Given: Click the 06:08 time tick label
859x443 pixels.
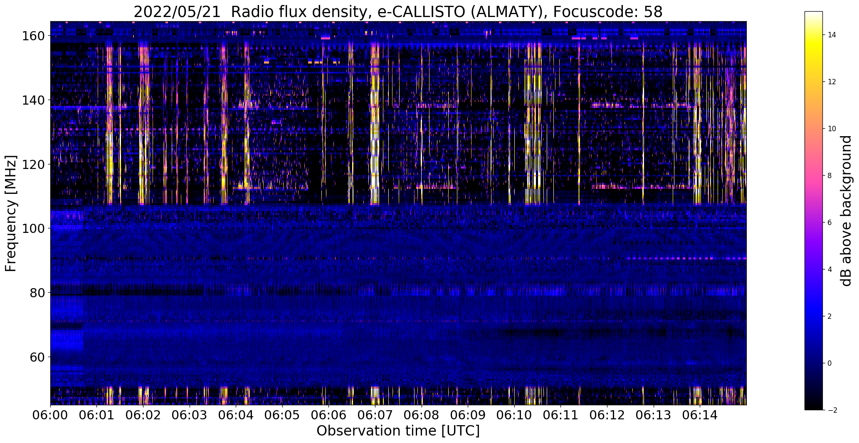Looking at the screenshot, I should pos(421,415).
